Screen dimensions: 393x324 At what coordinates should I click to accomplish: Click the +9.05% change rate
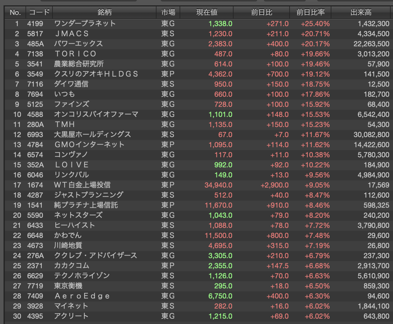pyautogui.click(x=317, y=185)
